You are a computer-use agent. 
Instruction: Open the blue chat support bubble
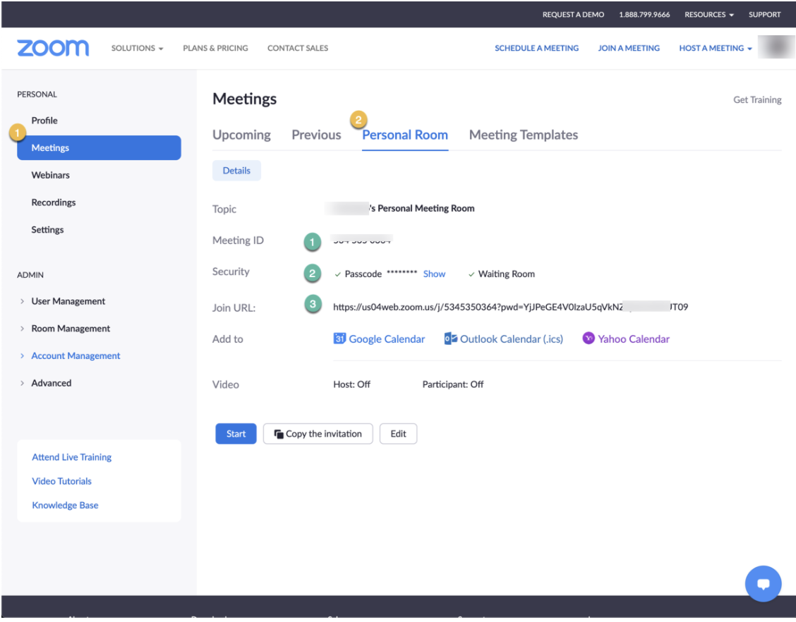pyautogui.click(x=762, y=584)
